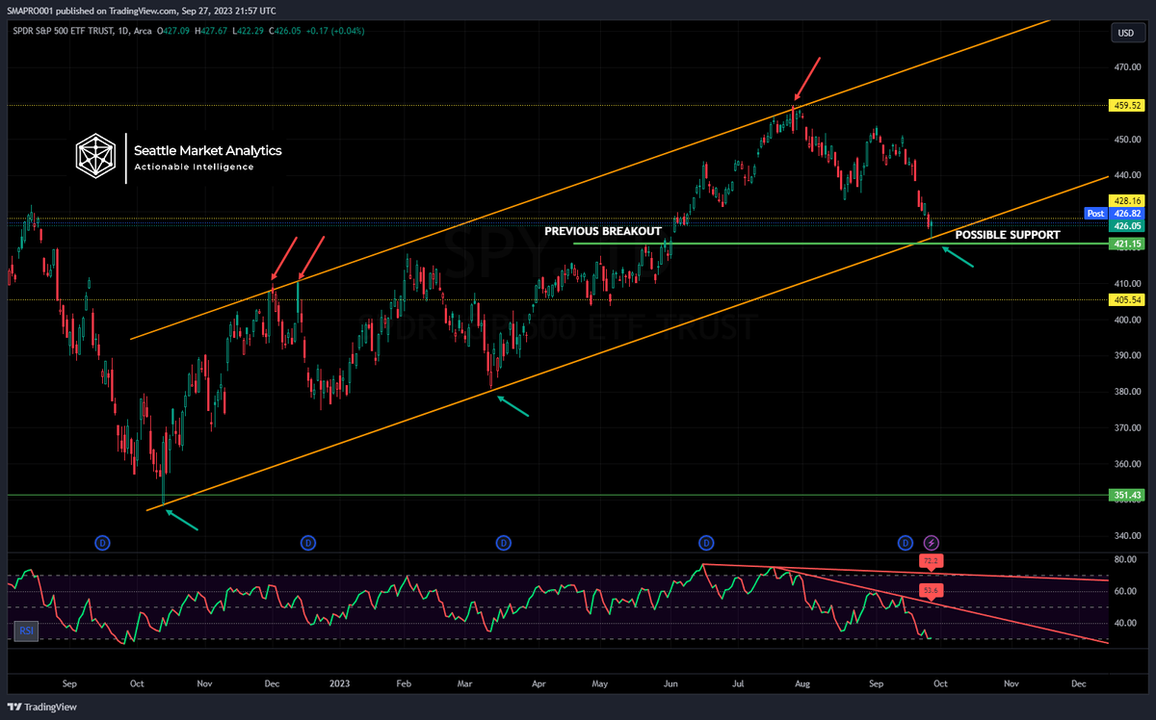This screenshot has width=1156, height=720.
Task: Click the dividend D marker near June 2023
Action: coord(706,543)
